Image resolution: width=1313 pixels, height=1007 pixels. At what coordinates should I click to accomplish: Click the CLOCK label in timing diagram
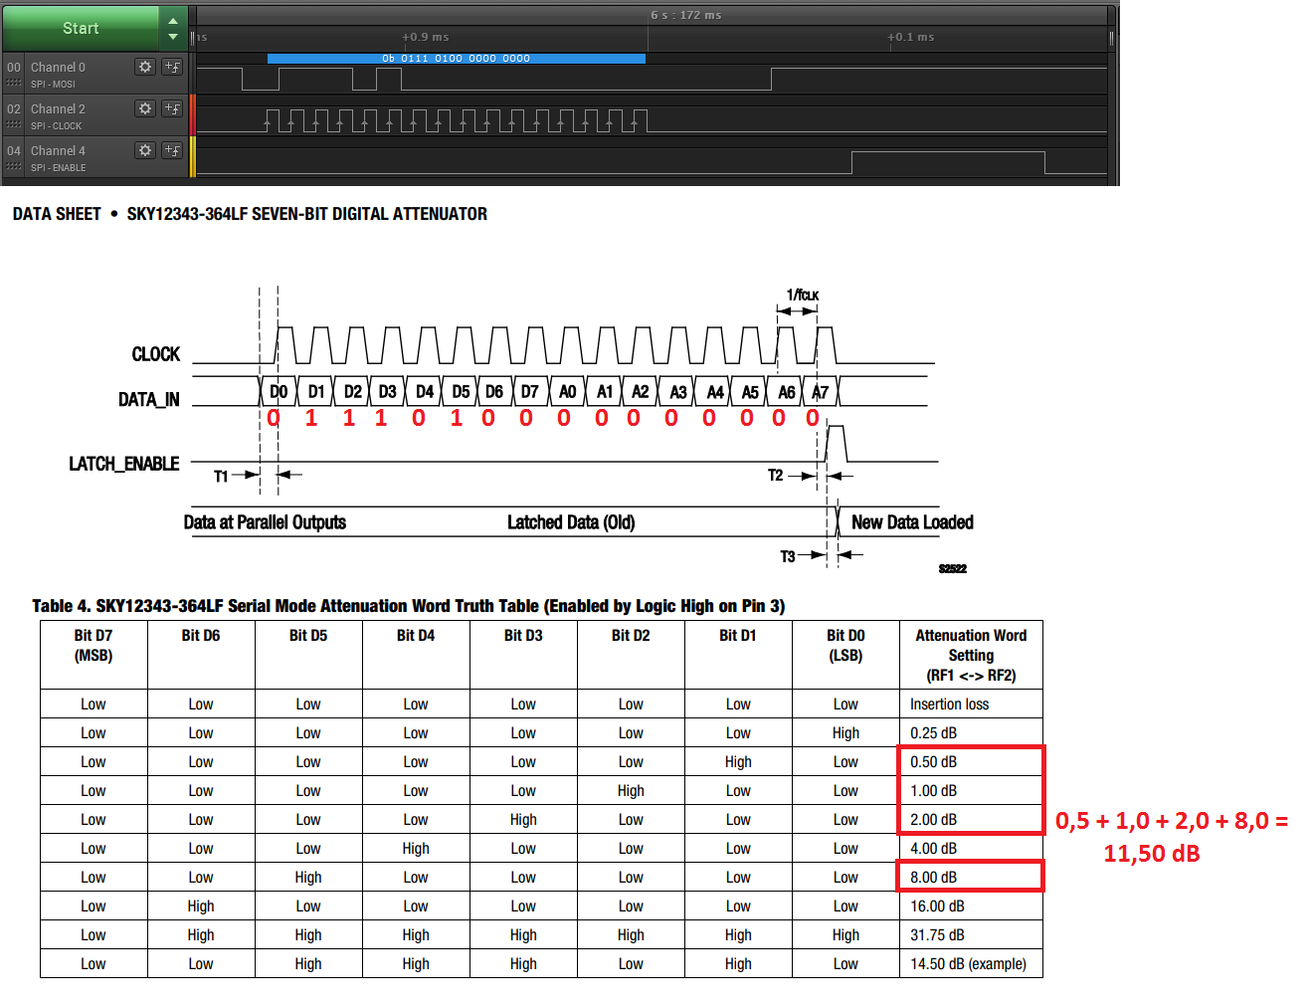click(x=155, y=354)
